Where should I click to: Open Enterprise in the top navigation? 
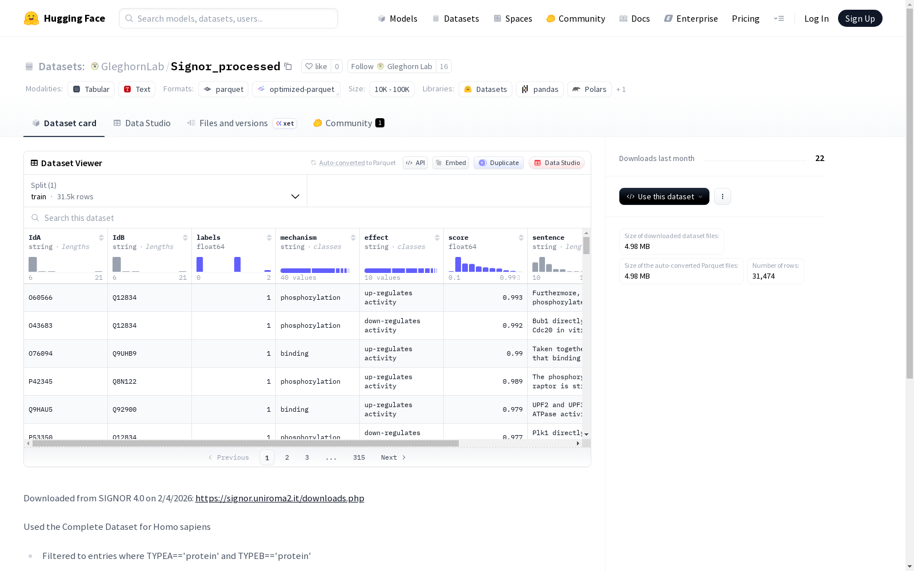click(691, 18)
